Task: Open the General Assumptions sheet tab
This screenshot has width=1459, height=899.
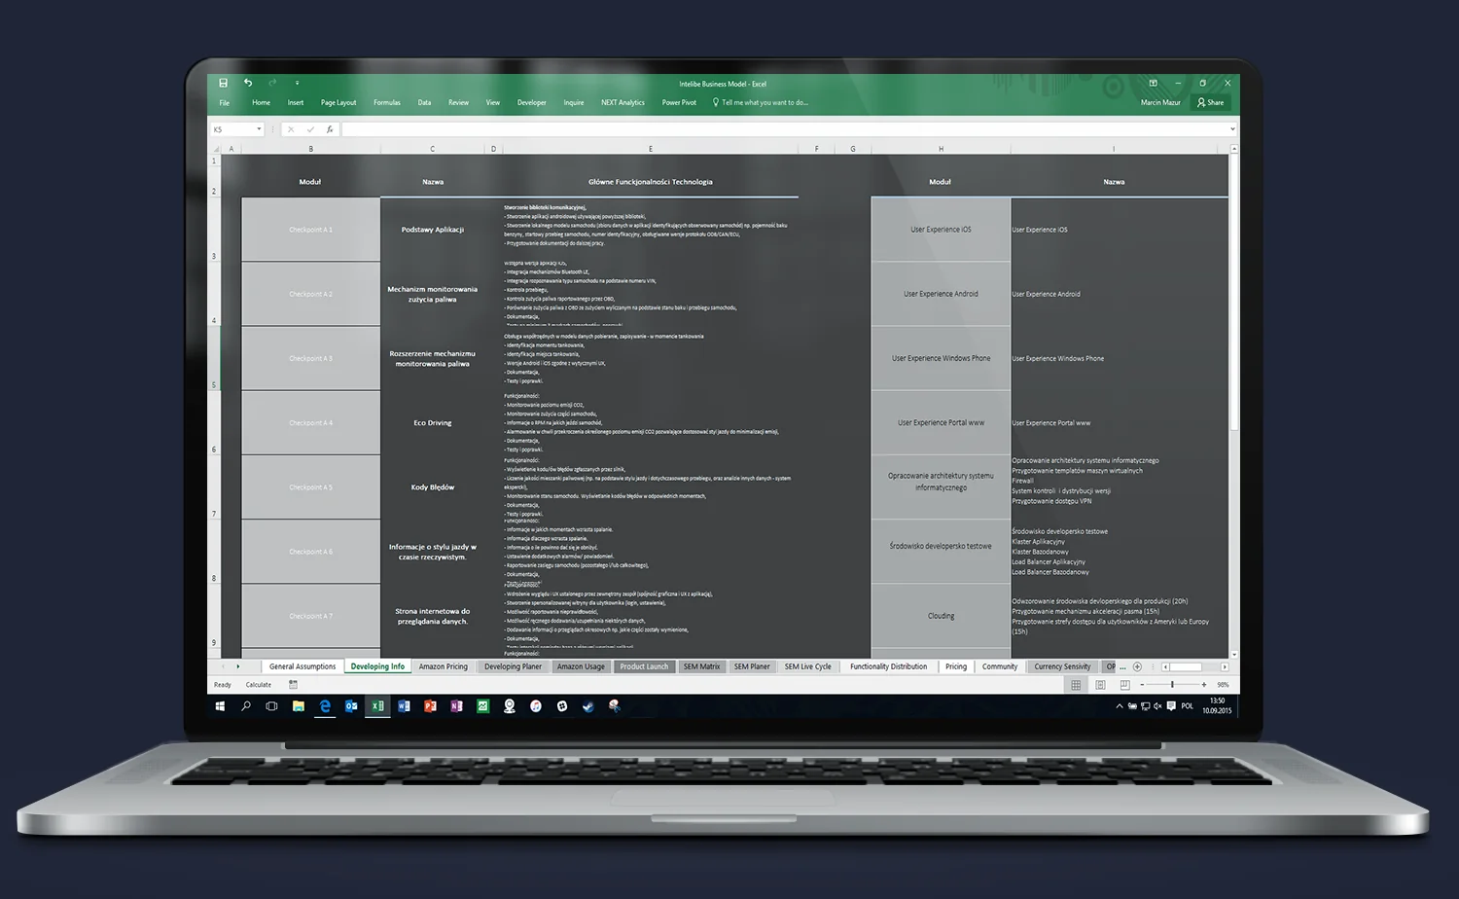Action: click(x=302, y=666)
